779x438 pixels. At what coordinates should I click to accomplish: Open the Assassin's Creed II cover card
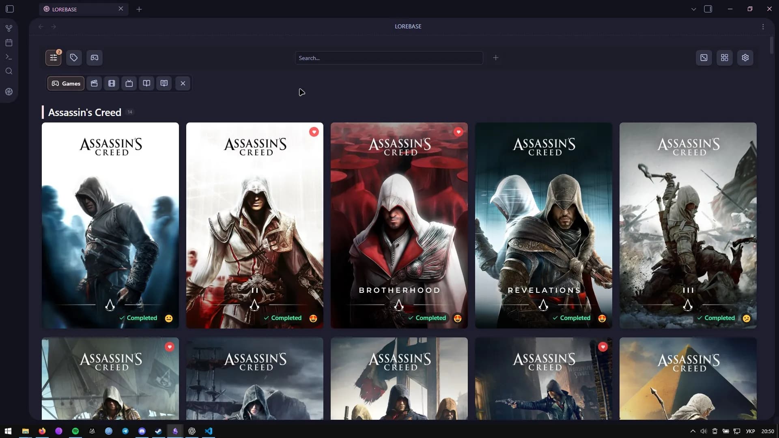pos(255,225)
